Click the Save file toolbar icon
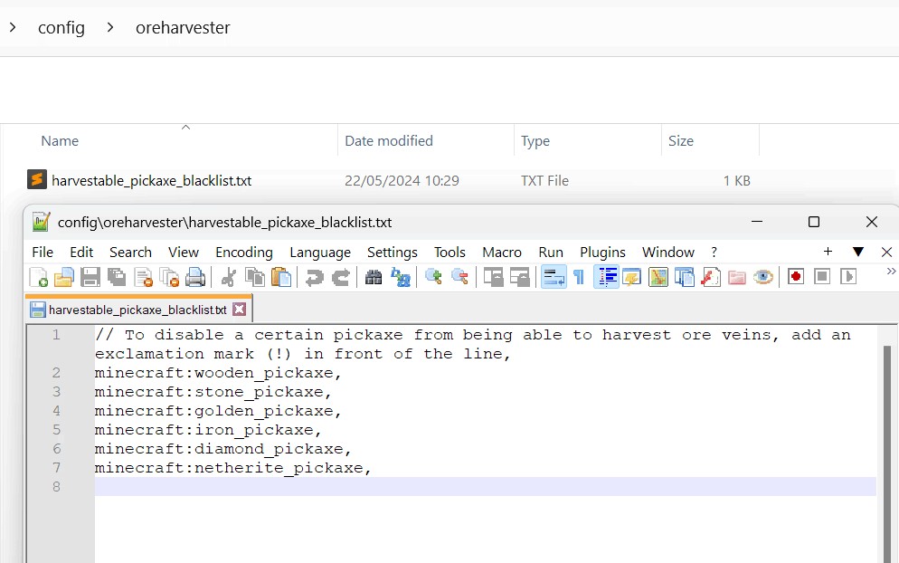899x563 pixels. (x=90, y=277)
